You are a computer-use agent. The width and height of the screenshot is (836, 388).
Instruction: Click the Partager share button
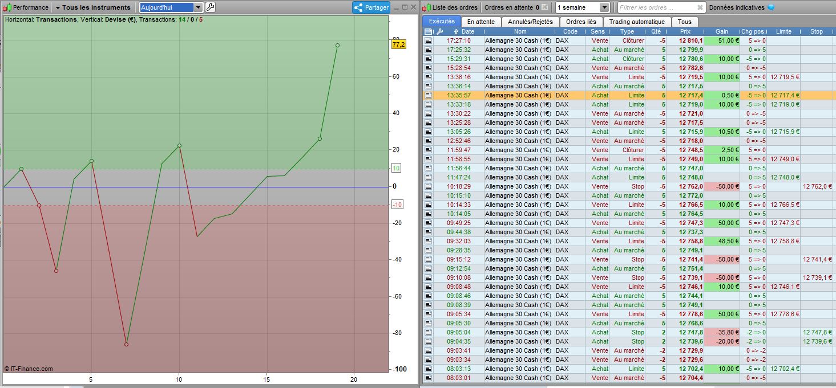[371, 7]
